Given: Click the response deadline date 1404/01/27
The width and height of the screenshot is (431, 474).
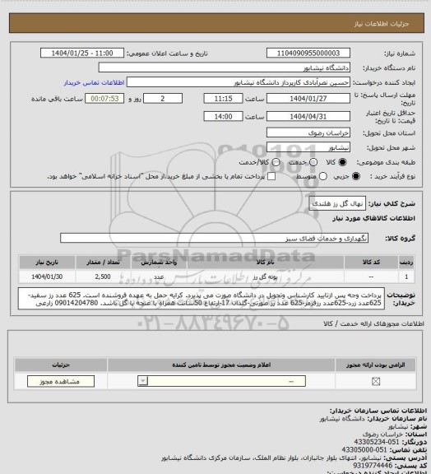Looking at the screenshot, I should click(308, 99).
